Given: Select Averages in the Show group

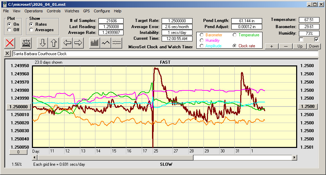Looking at the screenshot, I should pyautogui.click(x=31, y=30).
